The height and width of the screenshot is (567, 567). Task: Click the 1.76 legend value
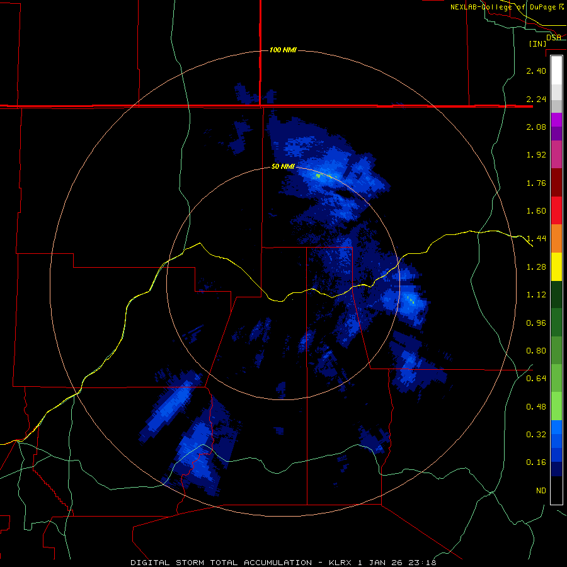536,183
